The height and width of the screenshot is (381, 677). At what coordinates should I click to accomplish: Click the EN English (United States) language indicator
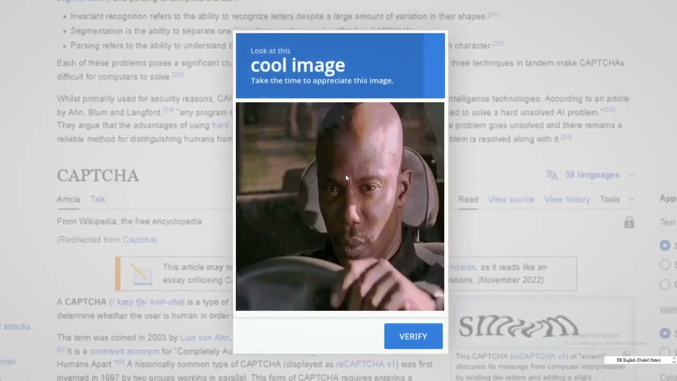[x=638, y=360]
